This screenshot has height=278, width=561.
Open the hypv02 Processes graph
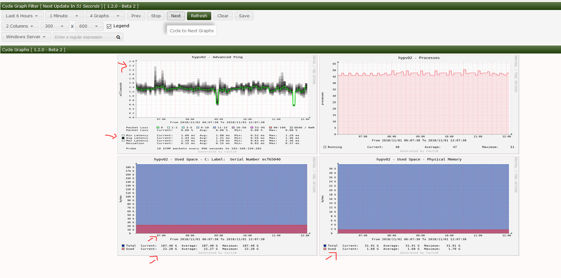[419, 104]
